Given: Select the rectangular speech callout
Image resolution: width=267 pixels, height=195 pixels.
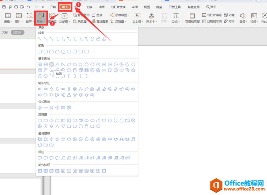Looking at the screenshot, I should pos(40,158).
